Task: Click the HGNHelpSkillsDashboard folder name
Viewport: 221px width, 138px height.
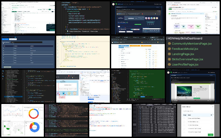Action: (185, 38)
